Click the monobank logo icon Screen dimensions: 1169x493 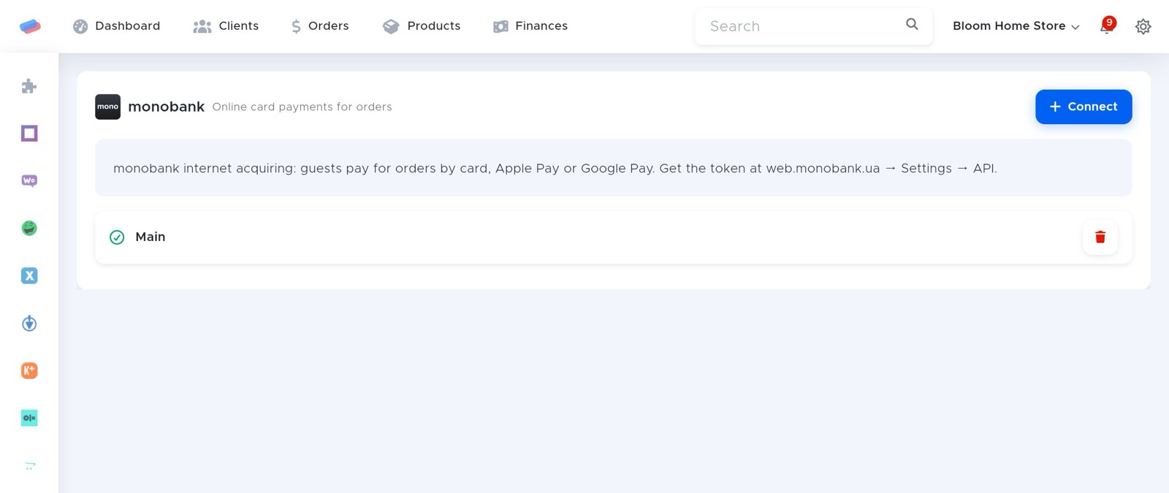pyautogui.click(x=107, y=107)
